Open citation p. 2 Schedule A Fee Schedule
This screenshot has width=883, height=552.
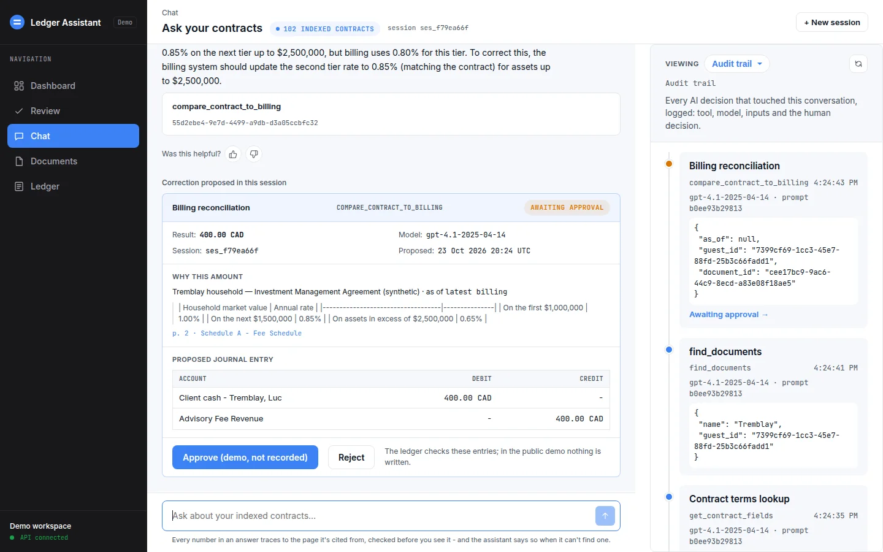[x=237, y=333]
